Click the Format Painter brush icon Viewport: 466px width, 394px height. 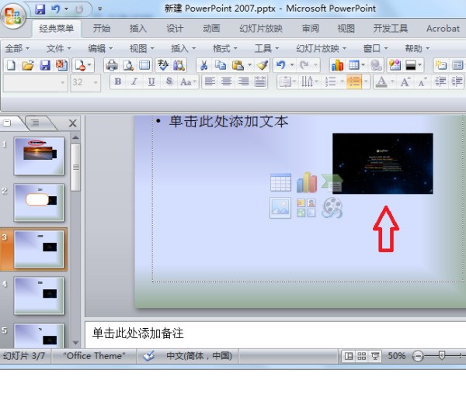262,65
